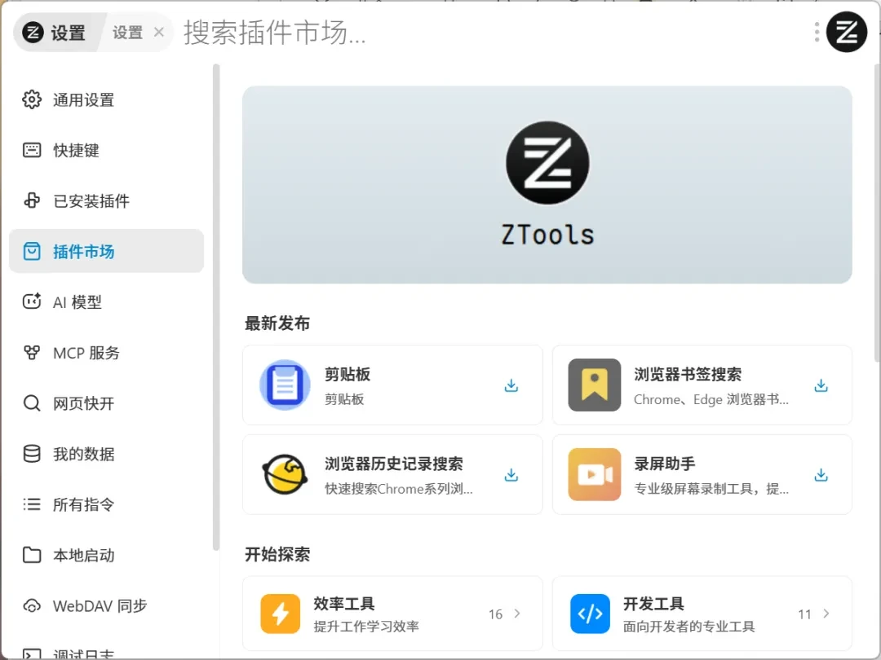Go to MCP 服务 section
This screenshot has height=660, width=881.
(106, 353)
